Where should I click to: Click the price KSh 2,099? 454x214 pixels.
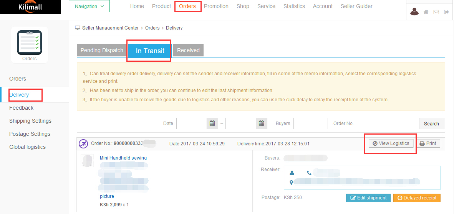tap(111, 205)
